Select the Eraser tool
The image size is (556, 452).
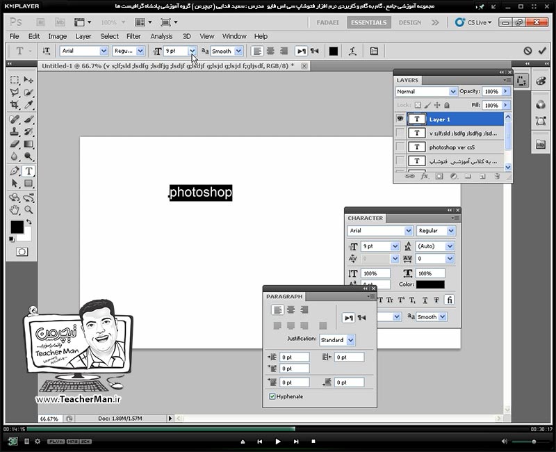15,144
